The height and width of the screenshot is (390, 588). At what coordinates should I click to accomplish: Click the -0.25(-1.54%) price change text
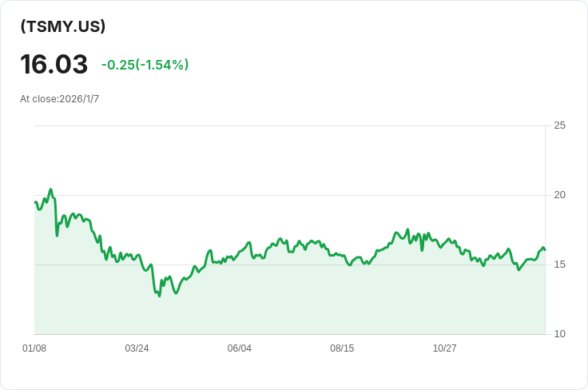pos(145,65)
